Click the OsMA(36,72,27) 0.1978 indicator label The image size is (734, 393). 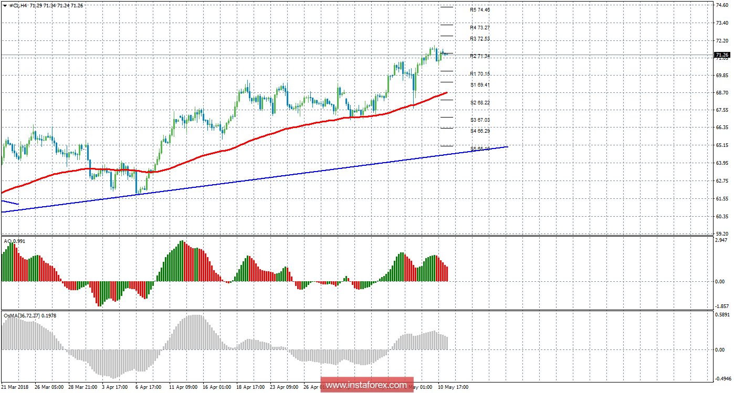tap(29, 315)
